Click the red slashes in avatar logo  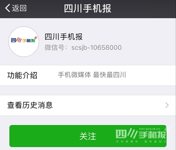click(19, 40)
